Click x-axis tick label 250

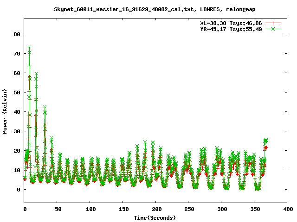[x=189, y=209]
